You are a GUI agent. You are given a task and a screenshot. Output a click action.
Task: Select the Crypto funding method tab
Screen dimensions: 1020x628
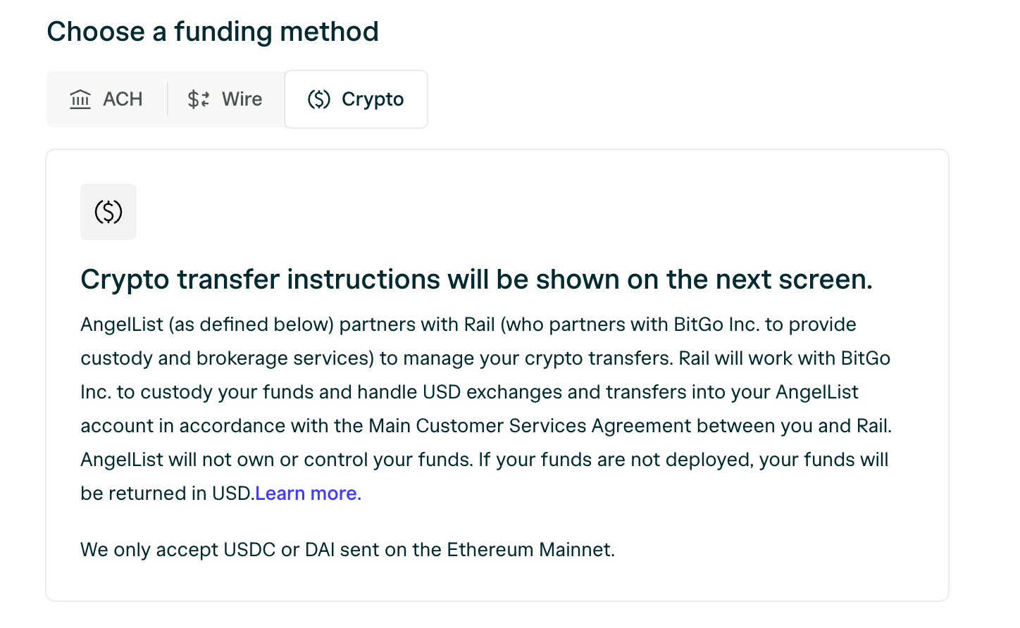pyautogui.click(x=356, y=99)
